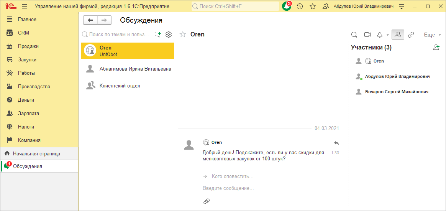Click the Налоги emblem icon
This screenshot has width=446, height=211.
click(10, 127)
